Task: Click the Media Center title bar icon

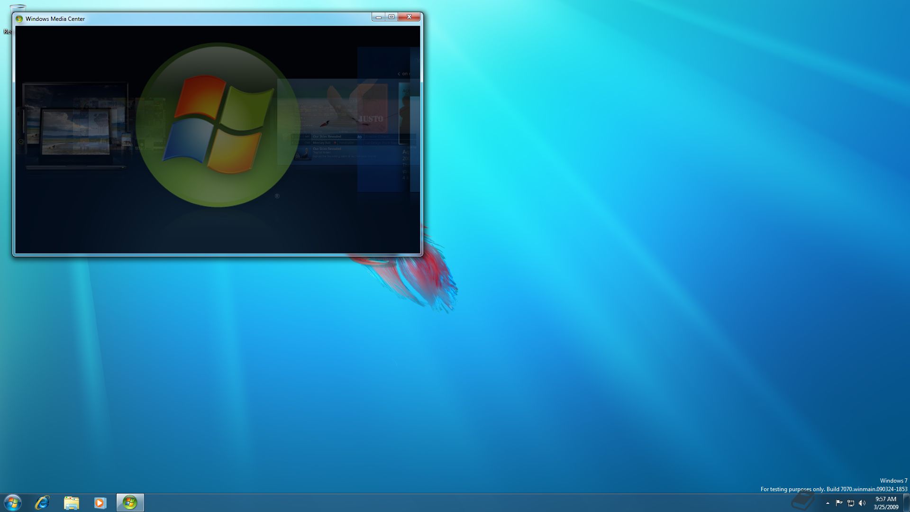Action: pos(19,19)
